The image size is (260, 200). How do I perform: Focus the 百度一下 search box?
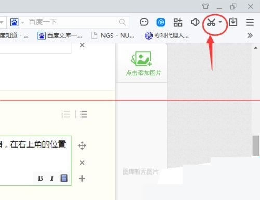(69, 22)
